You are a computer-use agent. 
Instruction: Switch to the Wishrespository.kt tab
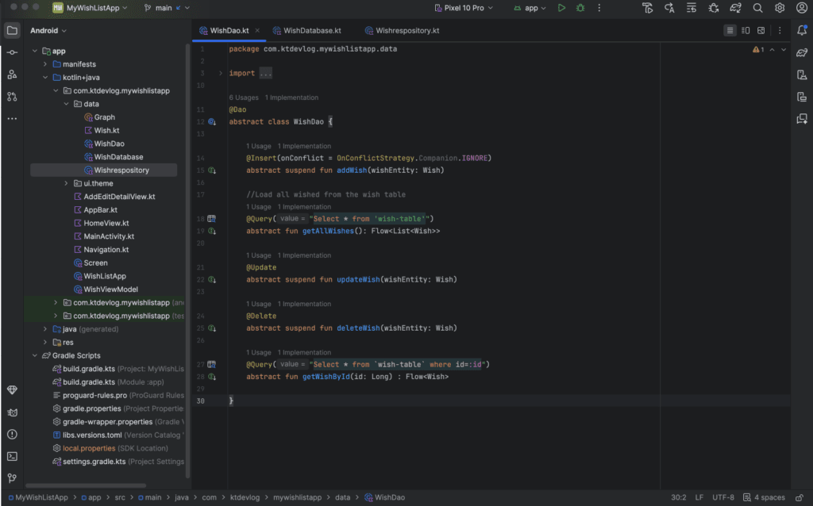(x=402, y=31)
